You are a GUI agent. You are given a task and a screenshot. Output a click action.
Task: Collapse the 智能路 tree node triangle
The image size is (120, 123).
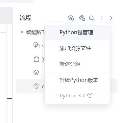[22, 32]
